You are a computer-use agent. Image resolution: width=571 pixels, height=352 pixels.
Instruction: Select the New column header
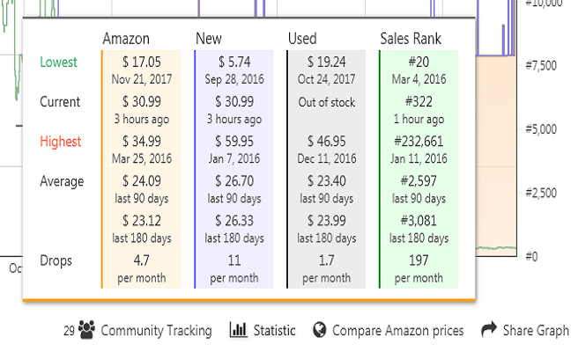(209, 39)
